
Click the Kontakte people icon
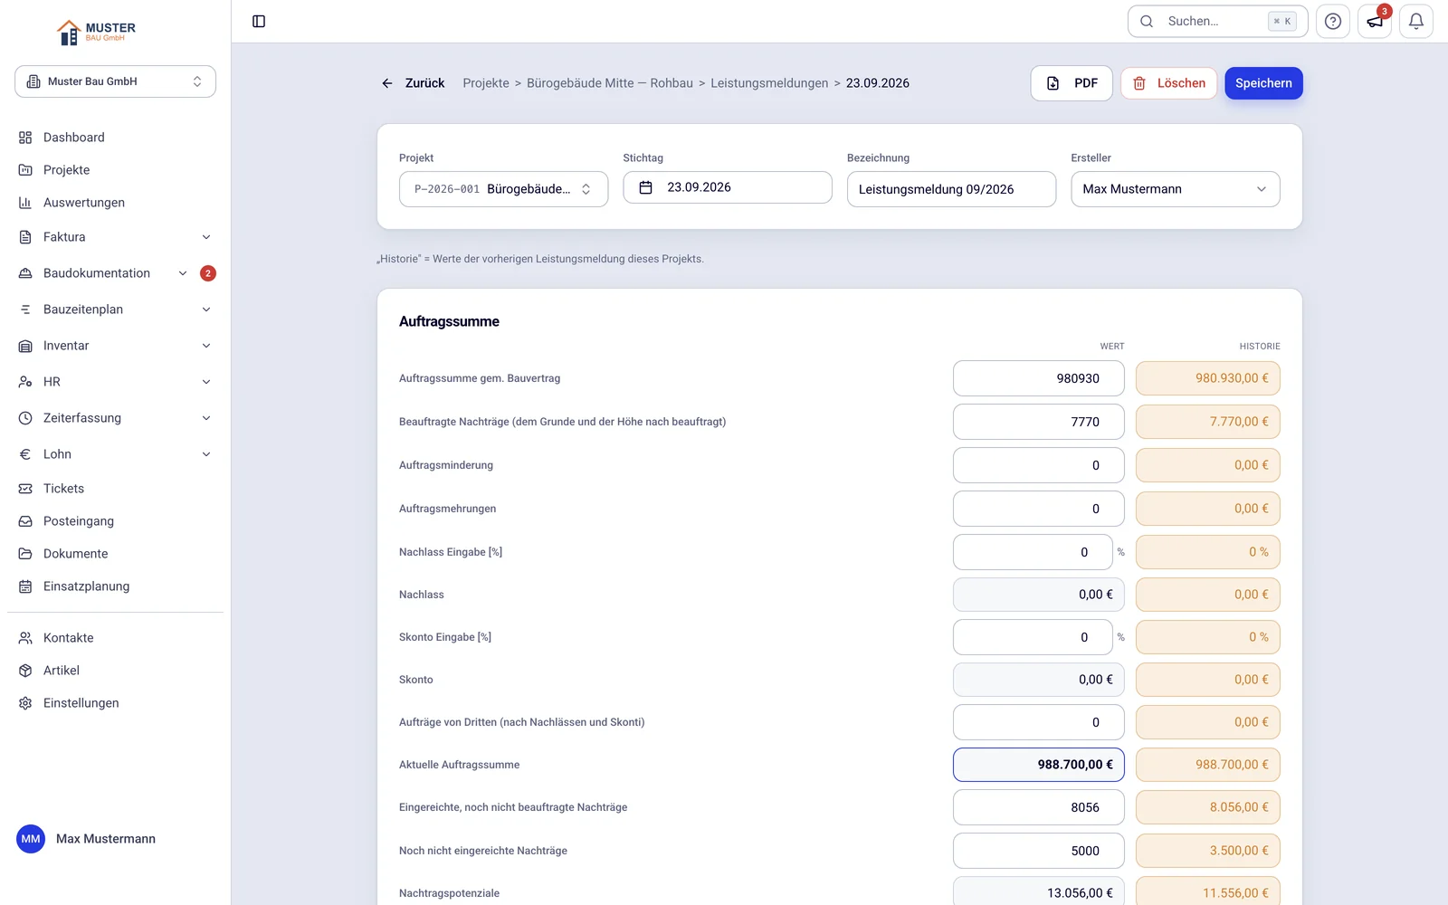(x=25, y=638)
